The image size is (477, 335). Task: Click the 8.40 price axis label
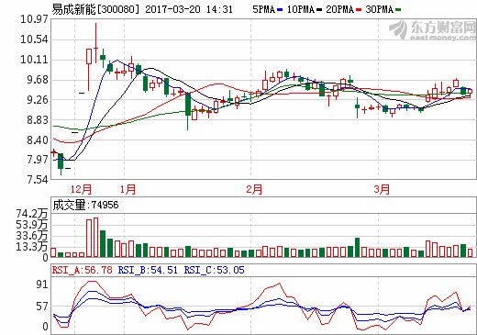pyautogui.click(x=38, y=140)
